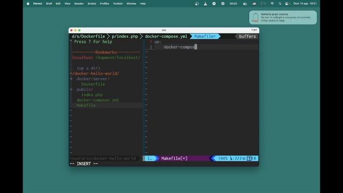Switch to d/s/Dockerfile buffer tab
The image size is (343, 193).
[x=88, y=36]
